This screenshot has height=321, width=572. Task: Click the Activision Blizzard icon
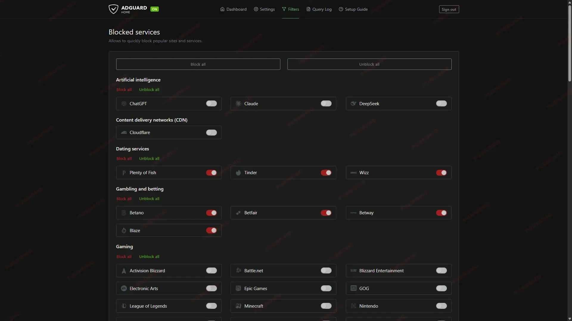pyautogui.click(x=124, y=271)
